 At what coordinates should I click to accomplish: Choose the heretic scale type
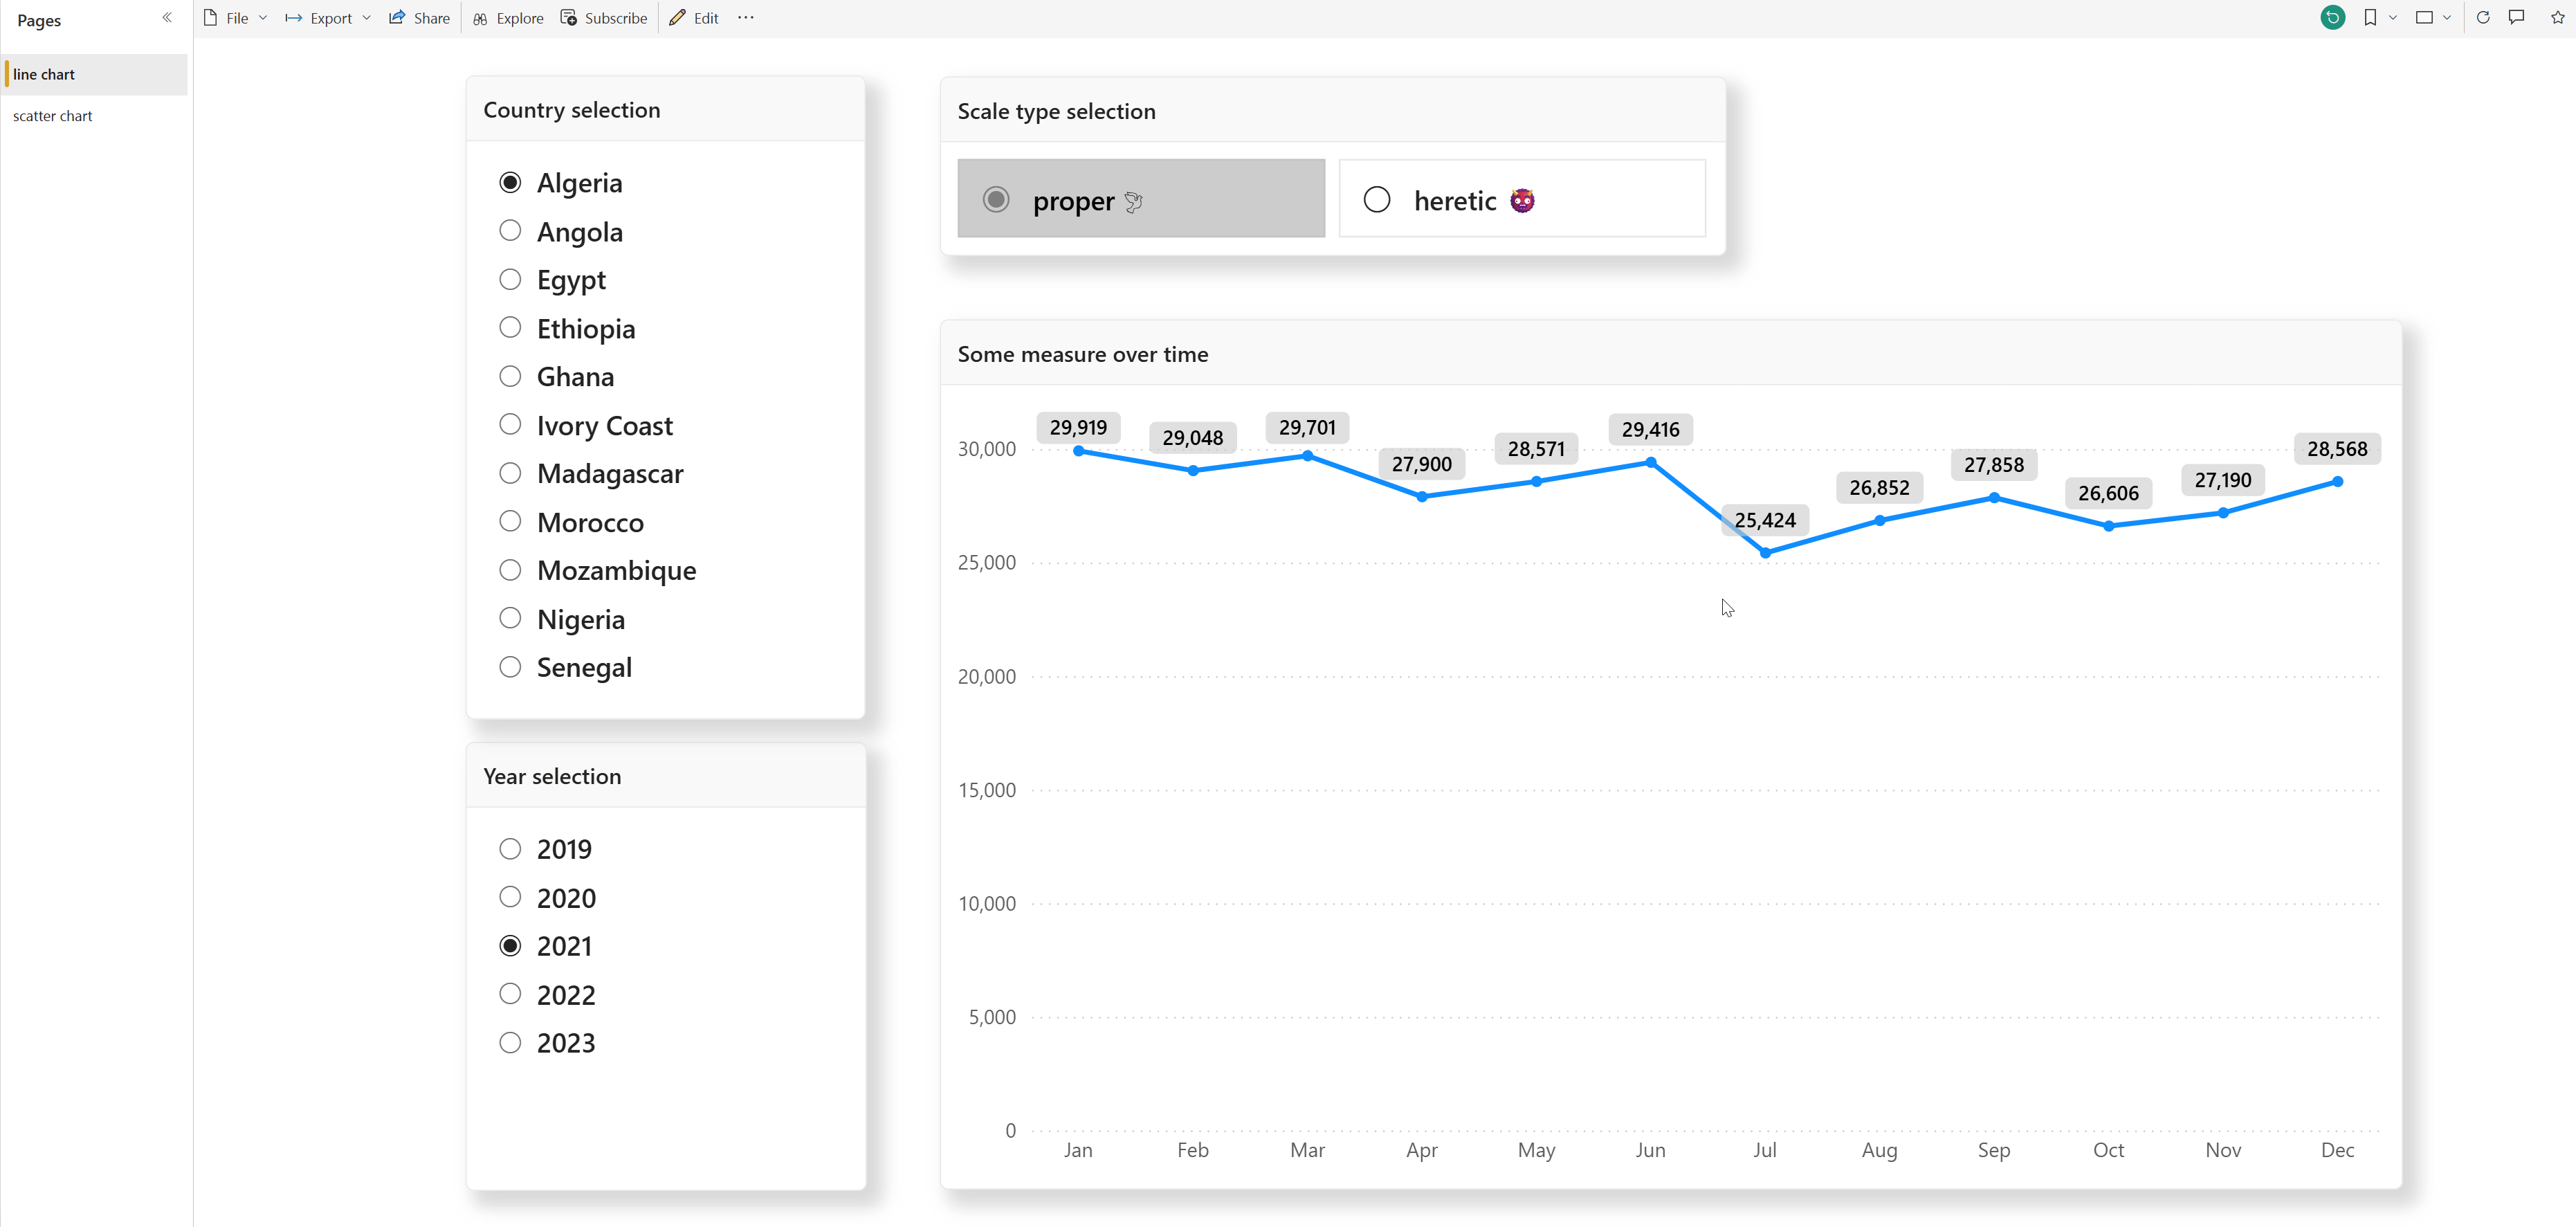tap(1377, 199)
